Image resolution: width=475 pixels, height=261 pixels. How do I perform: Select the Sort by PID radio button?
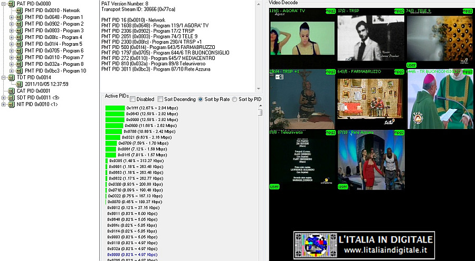[234, 99]
